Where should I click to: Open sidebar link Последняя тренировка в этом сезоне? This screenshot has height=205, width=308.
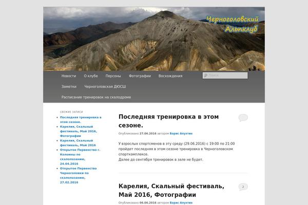click(x=81, y=119)
